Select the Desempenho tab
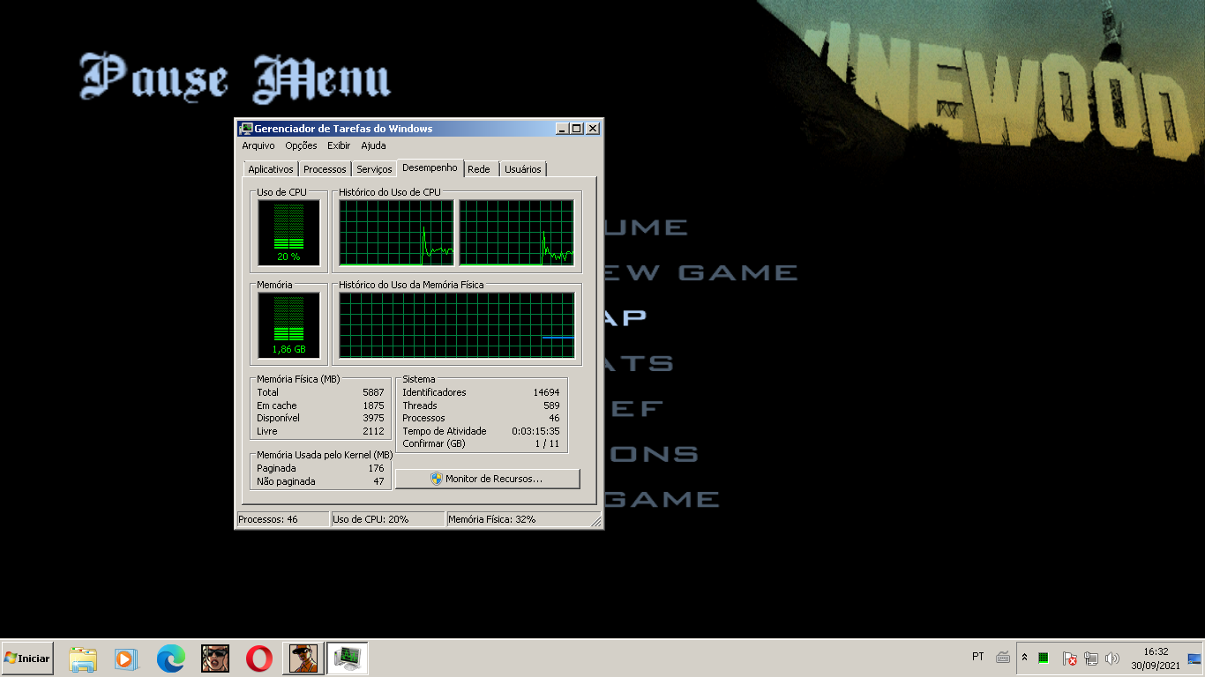1205x677 pixels. [x=430, y=167]
